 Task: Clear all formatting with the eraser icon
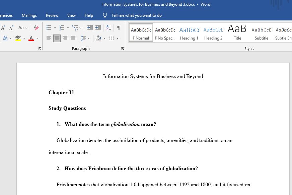pos(36,28)
